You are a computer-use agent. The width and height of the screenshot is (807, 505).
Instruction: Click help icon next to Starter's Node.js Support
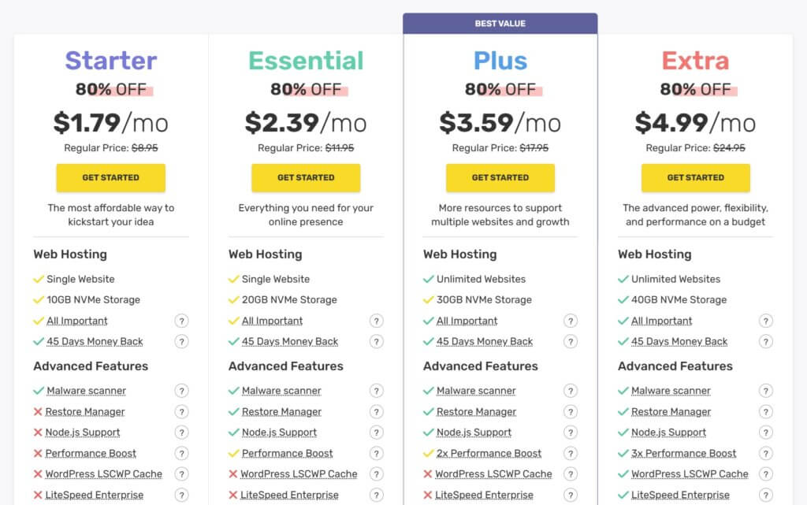(181, 433)
